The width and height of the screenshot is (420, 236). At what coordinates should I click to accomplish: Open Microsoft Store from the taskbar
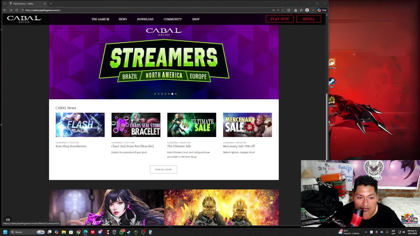71,232
